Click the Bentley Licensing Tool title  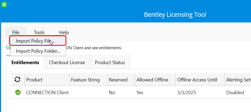click(x=175, y=15)
